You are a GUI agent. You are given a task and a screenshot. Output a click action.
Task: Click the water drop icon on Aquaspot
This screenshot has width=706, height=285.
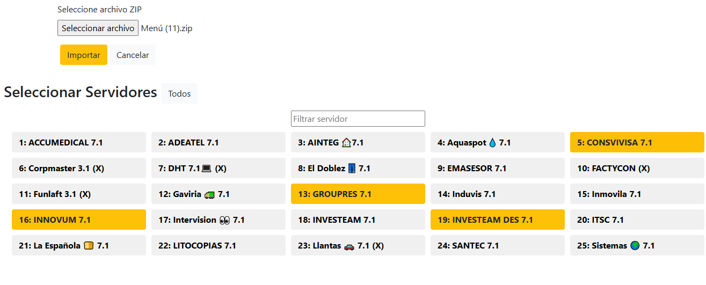click(x=492, y=143)
